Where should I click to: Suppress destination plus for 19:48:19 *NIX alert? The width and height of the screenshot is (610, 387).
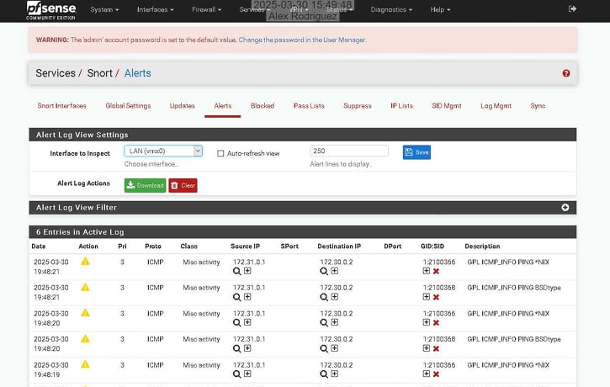pyautogui.click(x=335, y=374)
